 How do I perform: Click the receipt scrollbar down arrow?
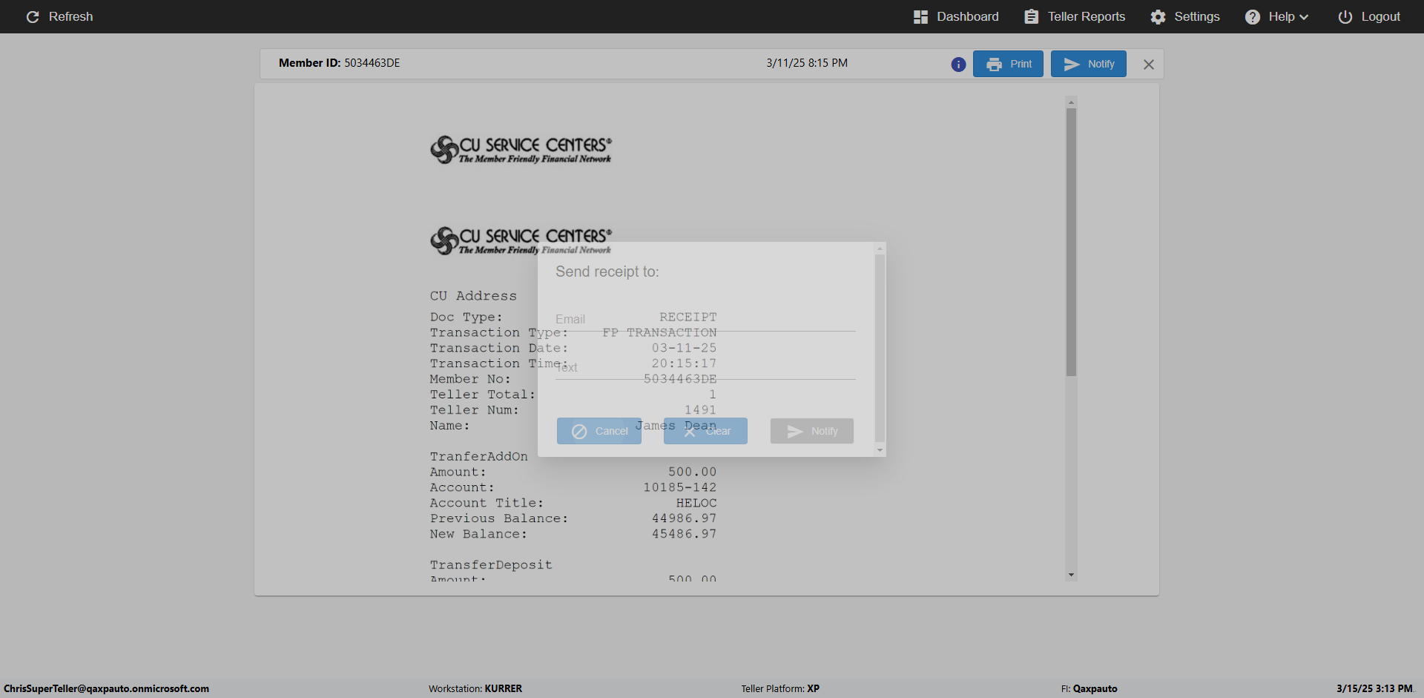point(1071,575)
